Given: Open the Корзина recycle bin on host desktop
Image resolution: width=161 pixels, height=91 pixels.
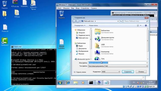Looking at the screenshot, I should click(5, 5).
